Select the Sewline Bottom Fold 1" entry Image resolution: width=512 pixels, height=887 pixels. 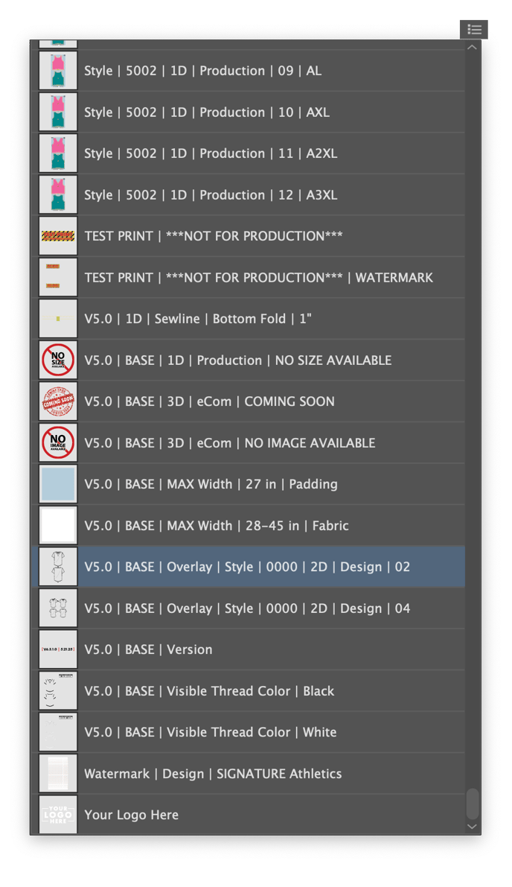[197, 319]
